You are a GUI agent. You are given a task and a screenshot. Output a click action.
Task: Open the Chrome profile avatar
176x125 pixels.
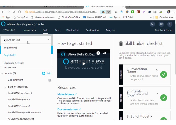tap(169, 12)
